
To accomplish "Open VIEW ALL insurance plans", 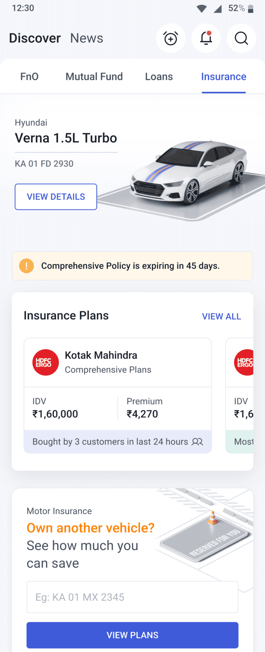I will [x=221, y=317].
